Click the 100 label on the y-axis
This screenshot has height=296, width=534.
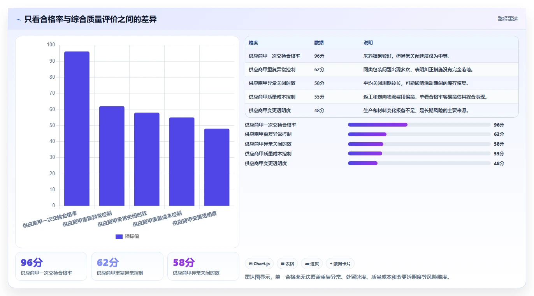pos(51,45)
